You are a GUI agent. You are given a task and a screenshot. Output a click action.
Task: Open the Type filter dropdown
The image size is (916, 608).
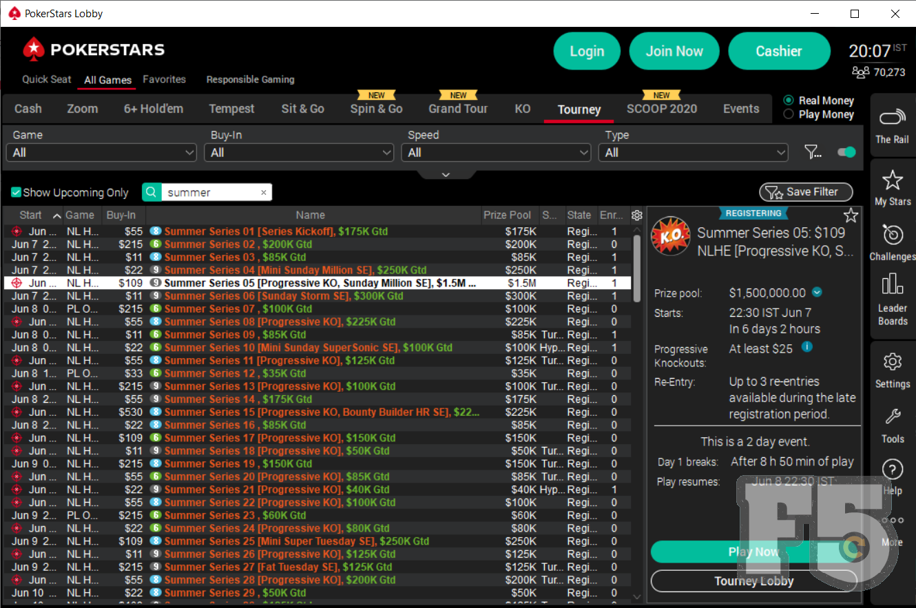click(x=694, y=152)
